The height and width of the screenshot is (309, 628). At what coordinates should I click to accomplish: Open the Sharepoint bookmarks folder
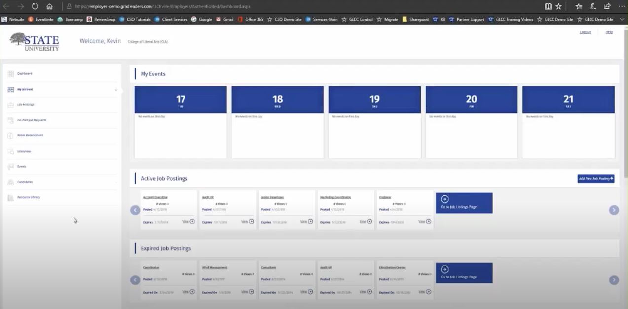(415, 19)
